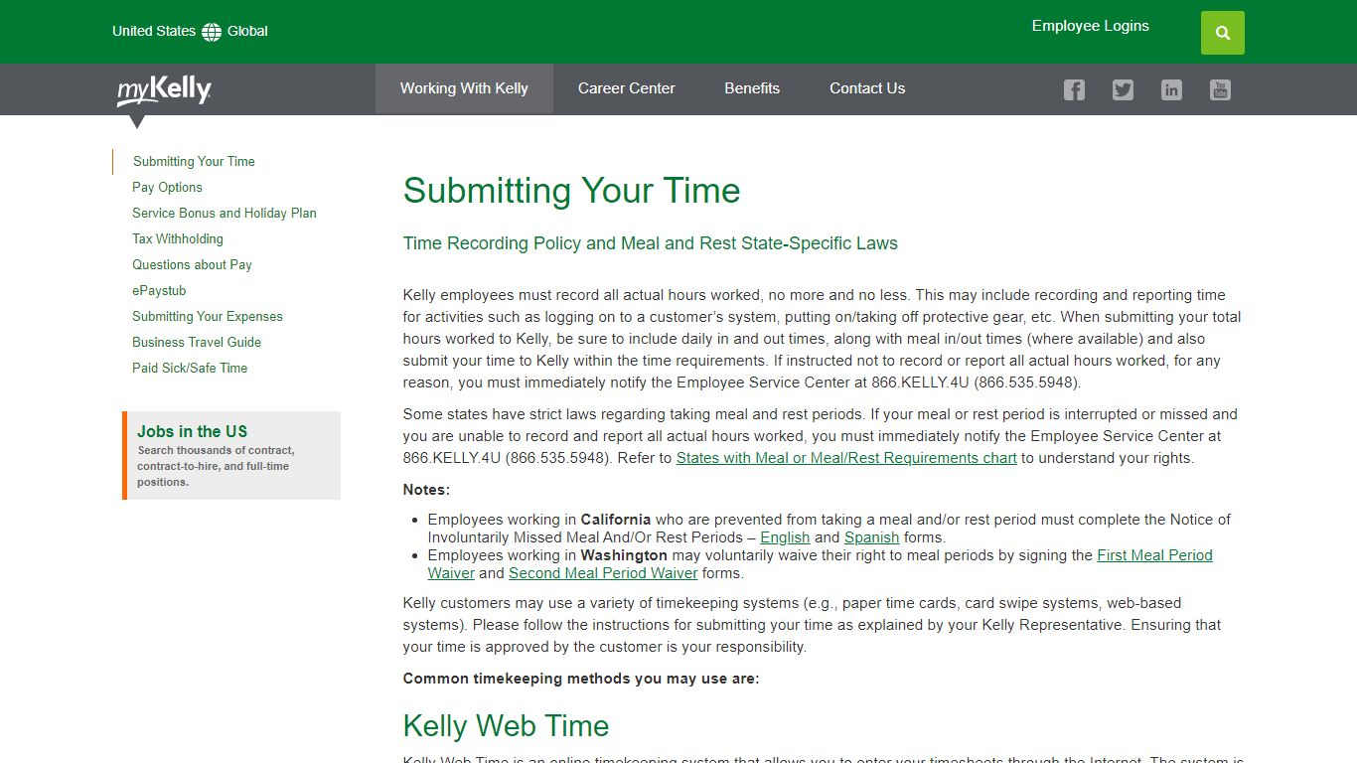This screenshot has width=1357, height=763.
Task: Open States with Meal or Meal/Rest Requirements chart
Action: click(x=846, y=458)
